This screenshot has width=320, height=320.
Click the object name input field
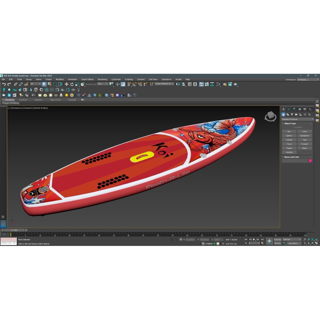tap(295, 161)
